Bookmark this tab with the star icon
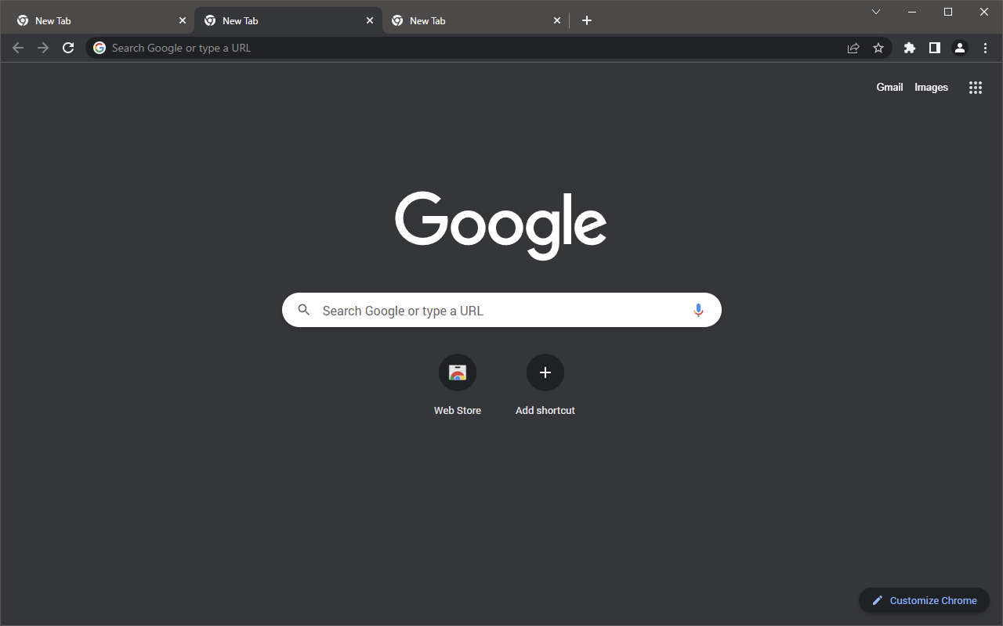Image resolution: width=1003 pixels, height=626 pixels. [x=878, y=48]
